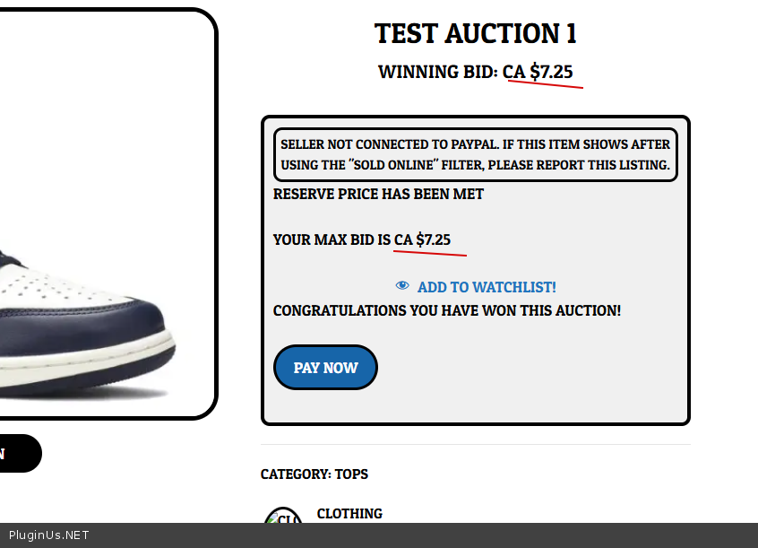Click the congratulations auction won message
This screenshot has width=758, height=548.
click(x=447, y=311)
